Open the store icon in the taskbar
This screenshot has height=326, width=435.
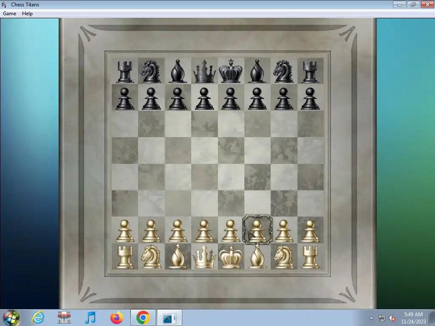pos(64,318)
